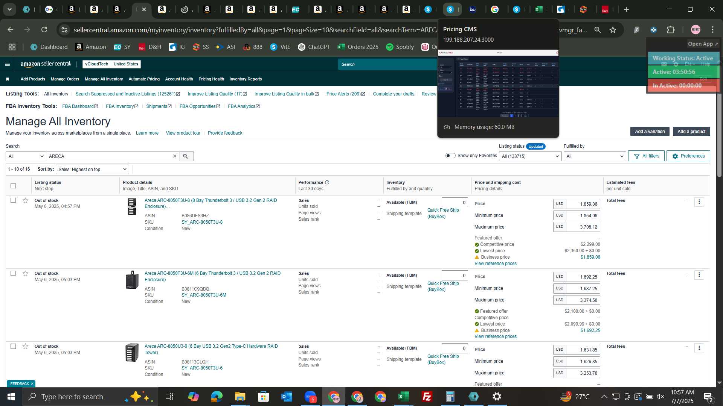Click the vertical page scrollbar
The height and width of the screenshot is (406, 723).
(x=719, y=135)
